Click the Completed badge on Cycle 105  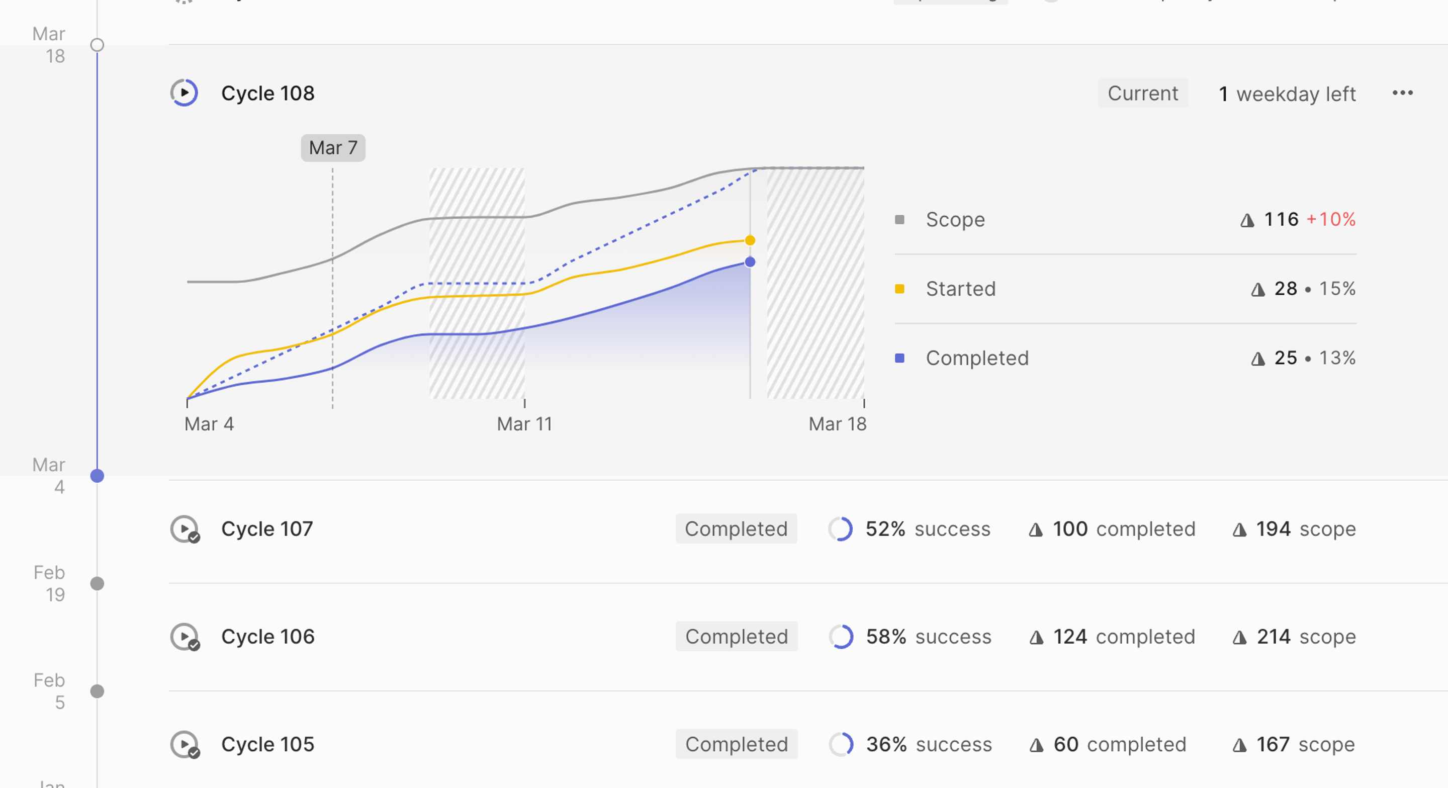pos(737,745)
